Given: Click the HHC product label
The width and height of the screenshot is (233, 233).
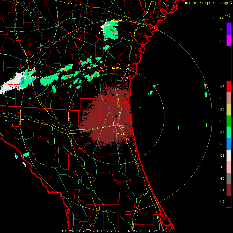Looking at the screenshot, I should point(228,16).
